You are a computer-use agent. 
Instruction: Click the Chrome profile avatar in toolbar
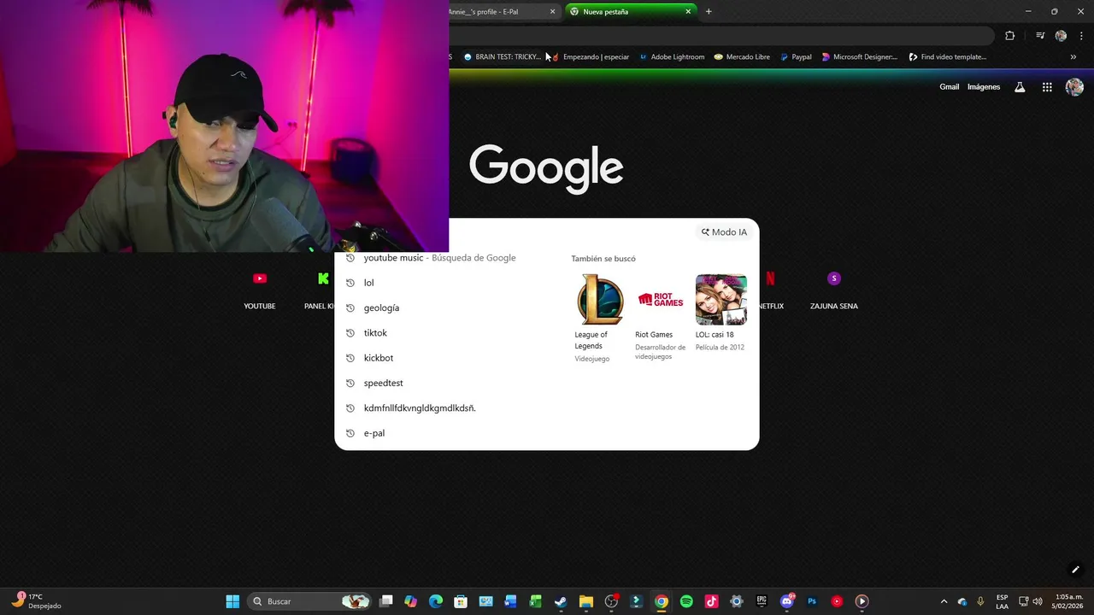click(x=1061, y=36)
